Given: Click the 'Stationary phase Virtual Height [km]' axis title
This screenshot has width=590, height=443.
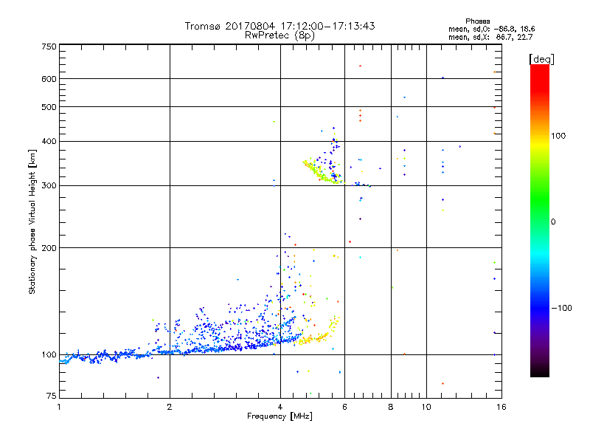Looking at the screenshot, I should pos(32,221).
